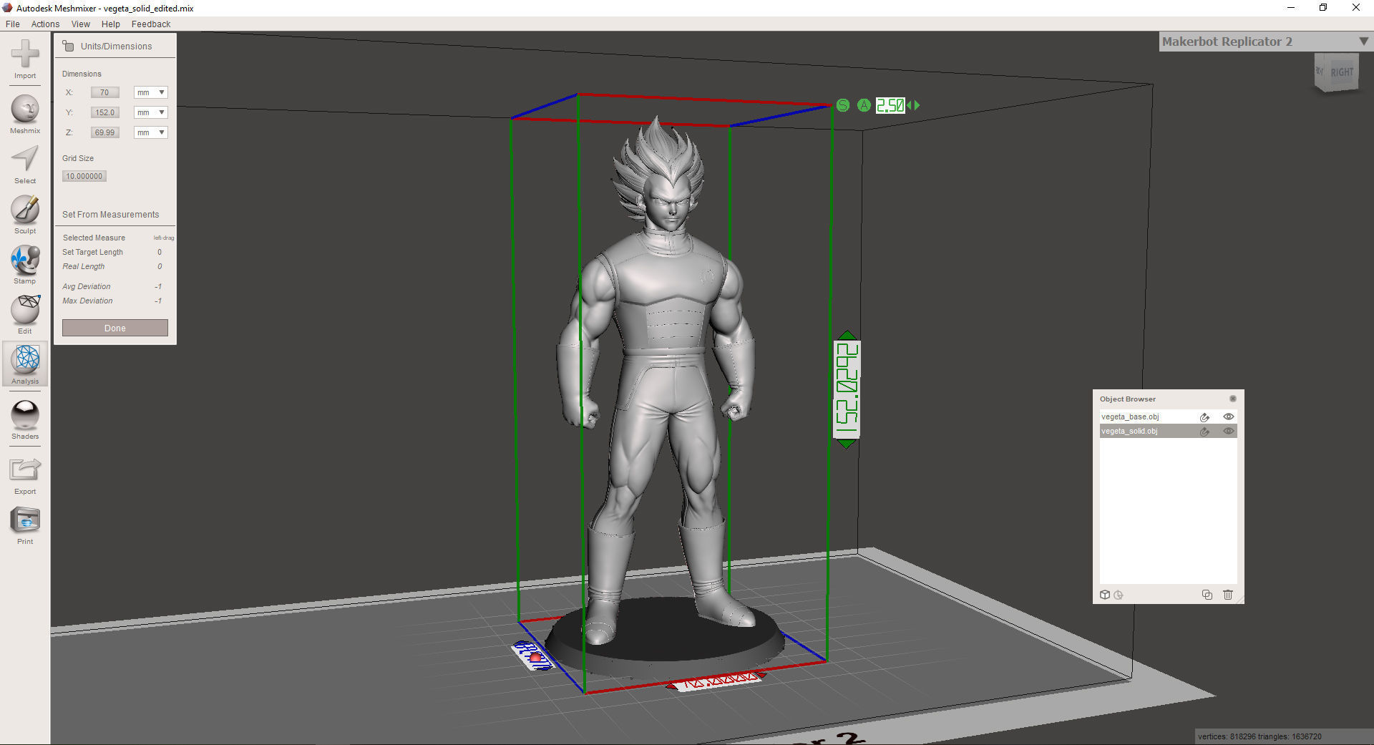Click the green A scale mode icon

coord(864,106)
